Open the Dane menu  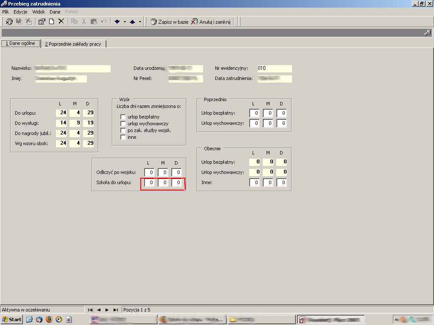coord(55,12)
